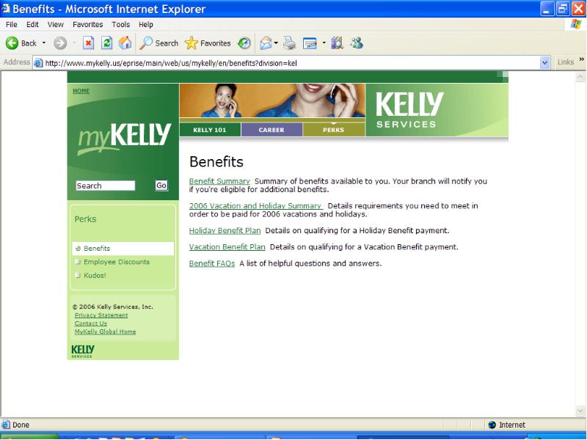Click the page icon in the address bar

(x=38, y=63)
